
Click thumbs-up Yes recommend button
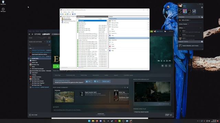point(89,81)
